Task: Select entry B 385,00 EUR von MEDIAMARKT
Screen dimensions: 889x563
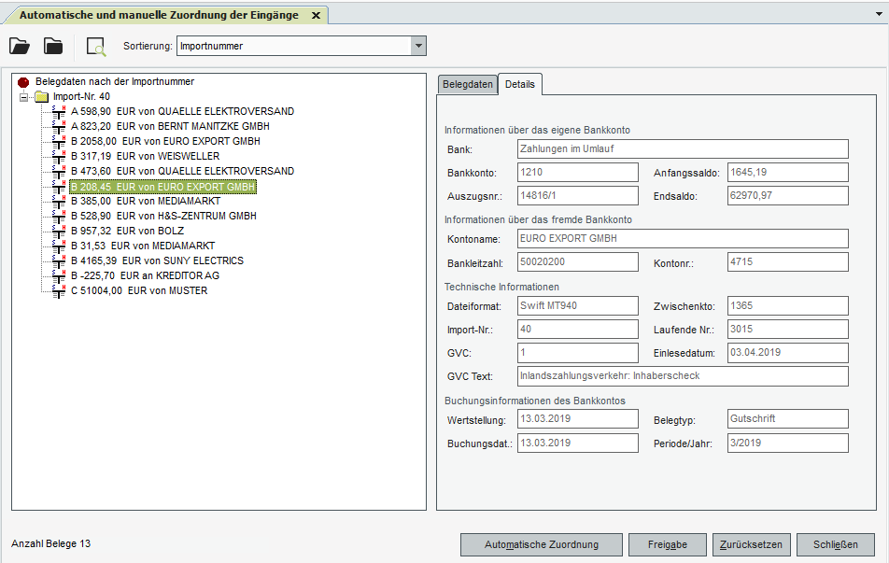Action: click(146, 202)
